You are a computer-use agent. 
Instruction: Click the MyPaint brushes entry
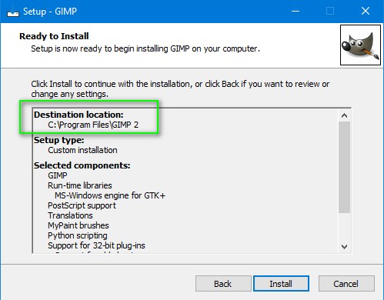tap(78, 225)
